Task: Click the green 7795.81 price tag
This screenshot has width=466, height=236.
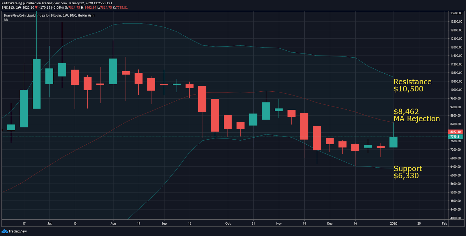Action: pos(455,137)
